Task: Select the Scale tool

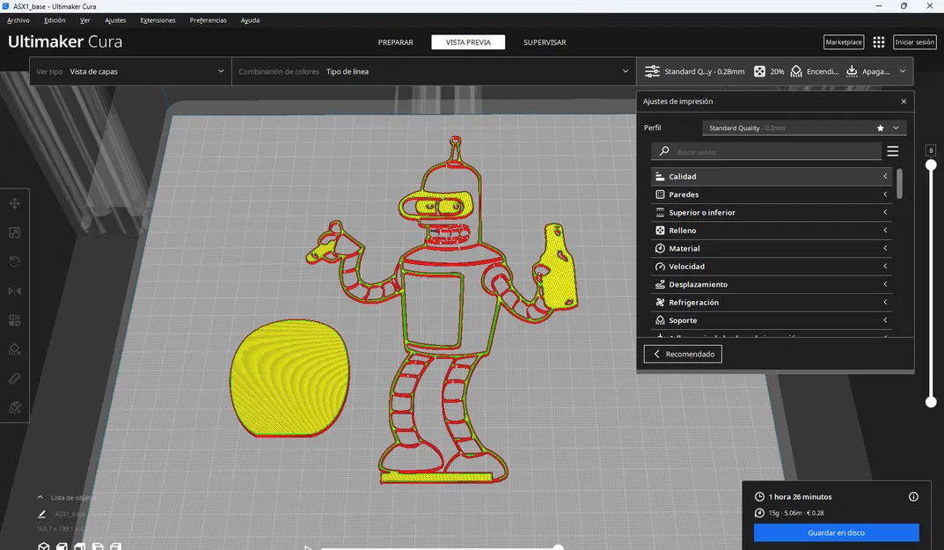Action: click(14, 231)
